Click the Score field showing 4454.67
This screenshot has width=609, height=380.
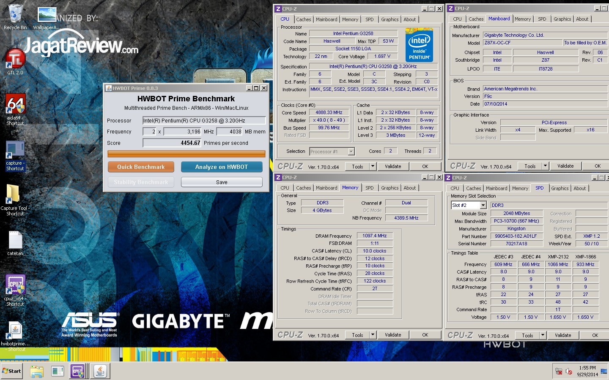[172, 143]
